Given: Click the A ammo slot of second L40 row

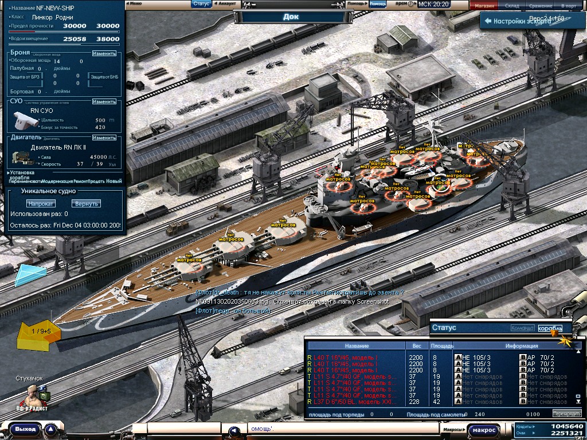Looking at the screenshot, I should (x=458, y=364).
